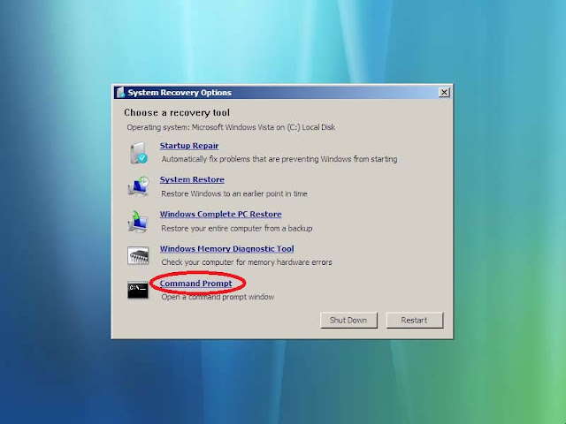Click the operating system Windows Vista text
566x424 pixels.
pos(231,127)
